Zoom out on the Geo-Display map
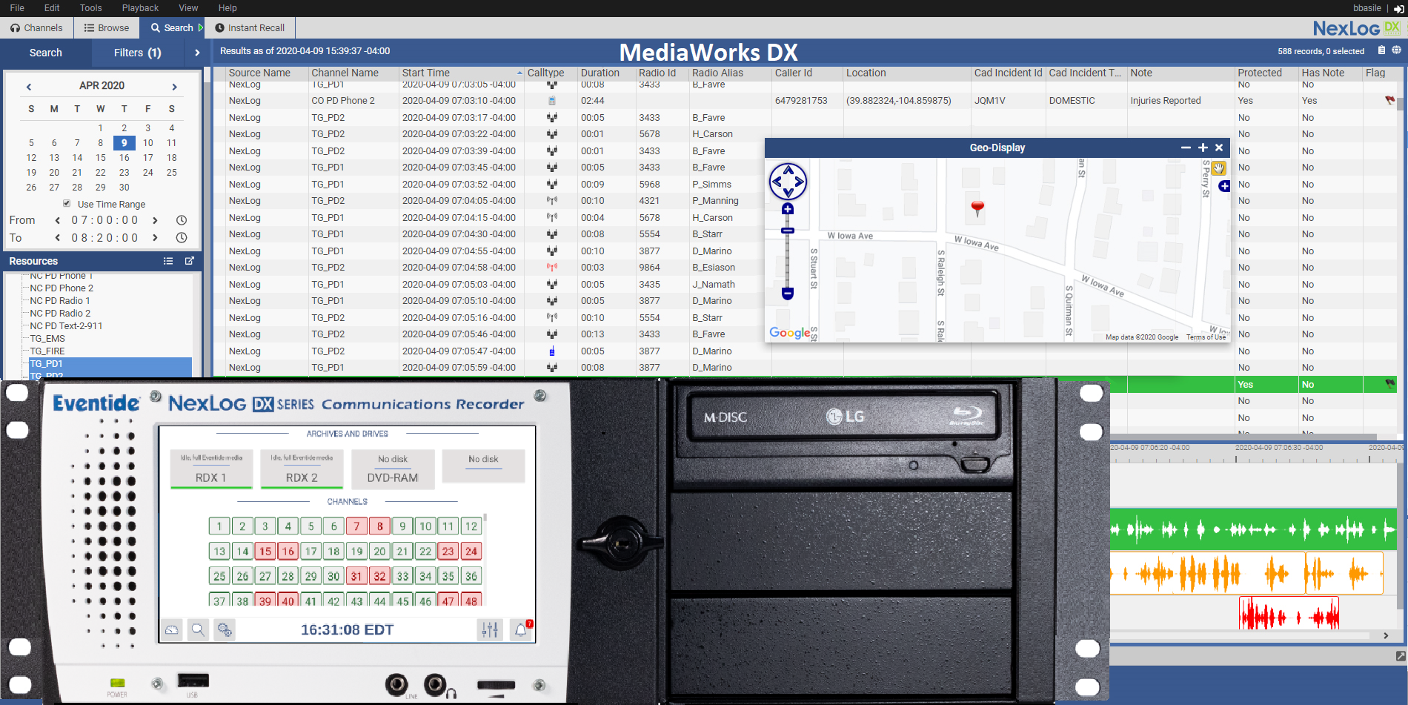 pyautogui.click(x=788, y=294)
